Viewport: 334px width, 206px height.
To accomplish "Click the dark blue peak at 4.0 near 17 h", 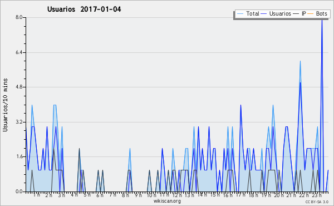I will pos(240,105).
